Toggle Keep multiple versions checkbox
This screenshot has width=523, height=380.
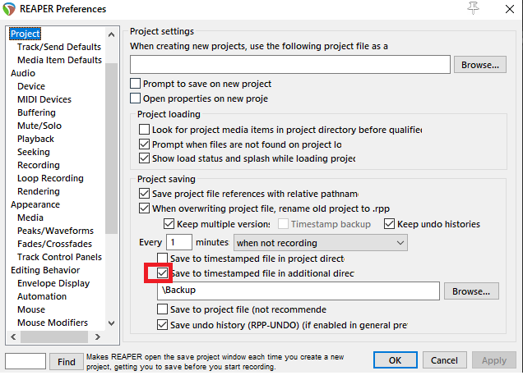click(x=170, y=224)
